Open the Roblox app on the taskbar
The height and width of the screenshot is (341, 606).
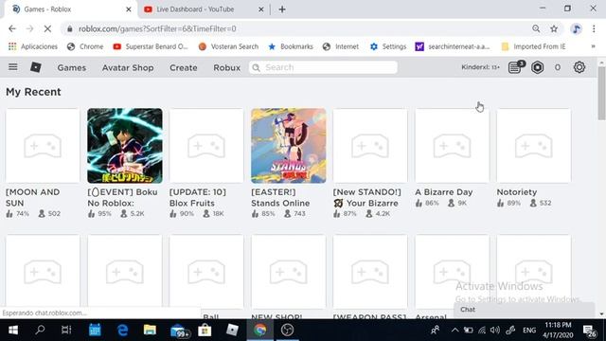click(232, 330)
